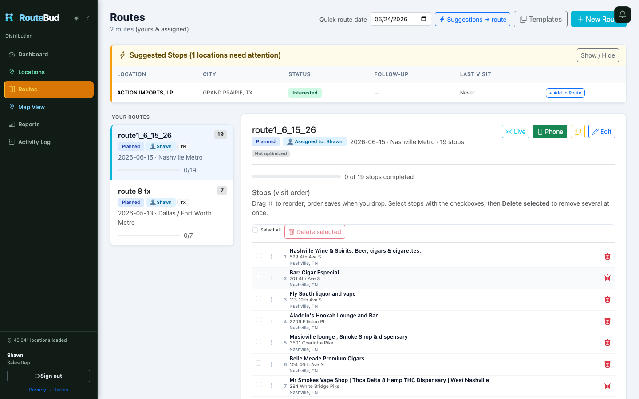This screenshot has height=399, width=639.
Task: Click drag handle of Belle Meade Premium Cigars
Action: point(272,364)
